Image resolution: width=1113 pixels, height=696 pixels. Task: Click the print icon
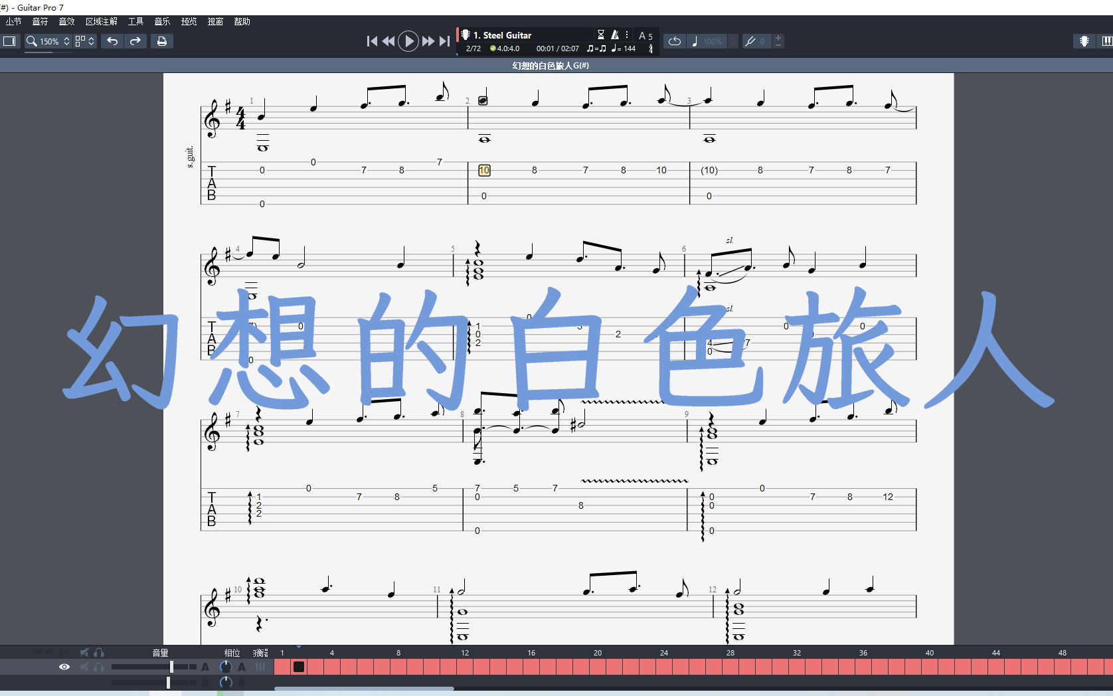[x=161, y=41]
